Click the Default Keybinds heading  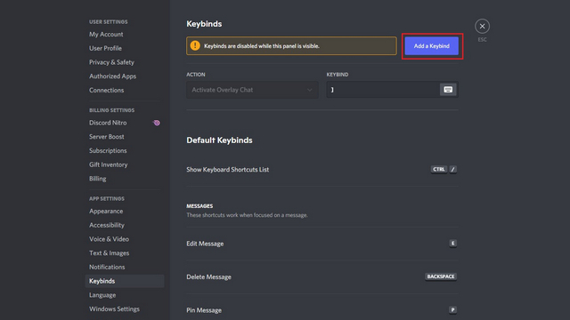point(219,140)
